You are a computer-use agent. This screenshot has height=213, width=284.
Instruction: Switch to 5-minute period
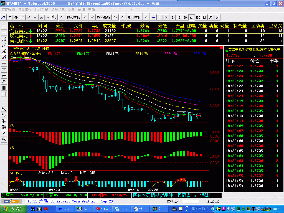point(172,17)
